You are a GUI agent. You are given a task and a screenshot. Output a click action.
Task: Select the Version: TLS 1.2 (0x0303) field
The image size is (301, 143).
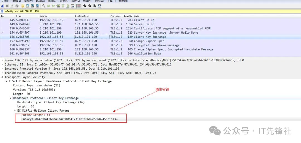click(34, 90)
